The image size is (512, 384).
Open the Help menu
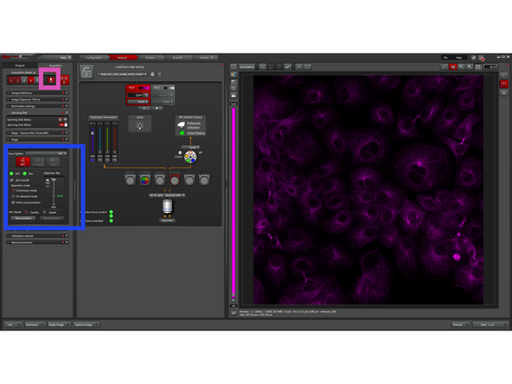[x=459, y=57]
